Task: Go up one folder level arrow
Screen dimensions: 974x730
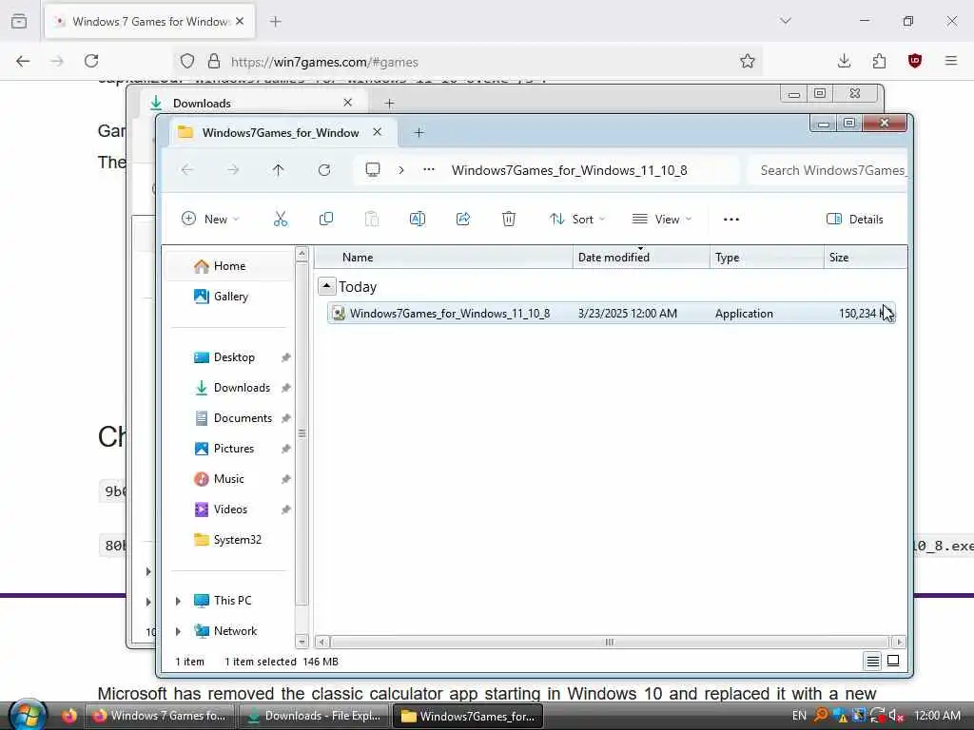Action: click(x=278, y=170)
